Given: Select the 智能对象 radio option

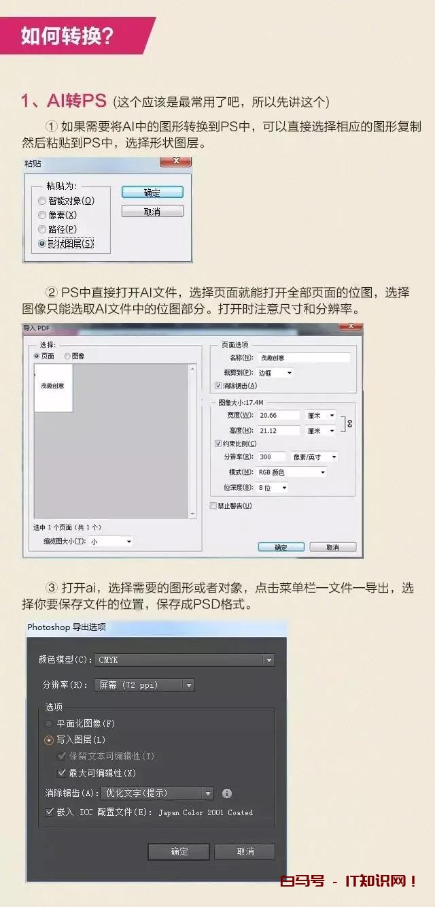Looking at the screenshot, I should pos(42,201).
